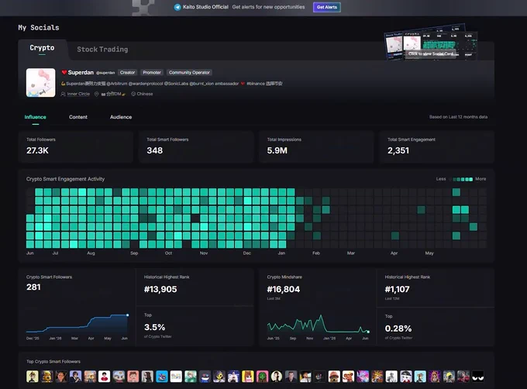Viewport: 527px width, 389px height.
Task: Click the Total Smart Followers 348 value
Action: (154, 150)
